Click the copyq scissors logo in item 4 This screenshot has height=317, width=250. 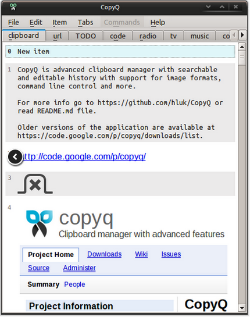[x=40, y=223]
